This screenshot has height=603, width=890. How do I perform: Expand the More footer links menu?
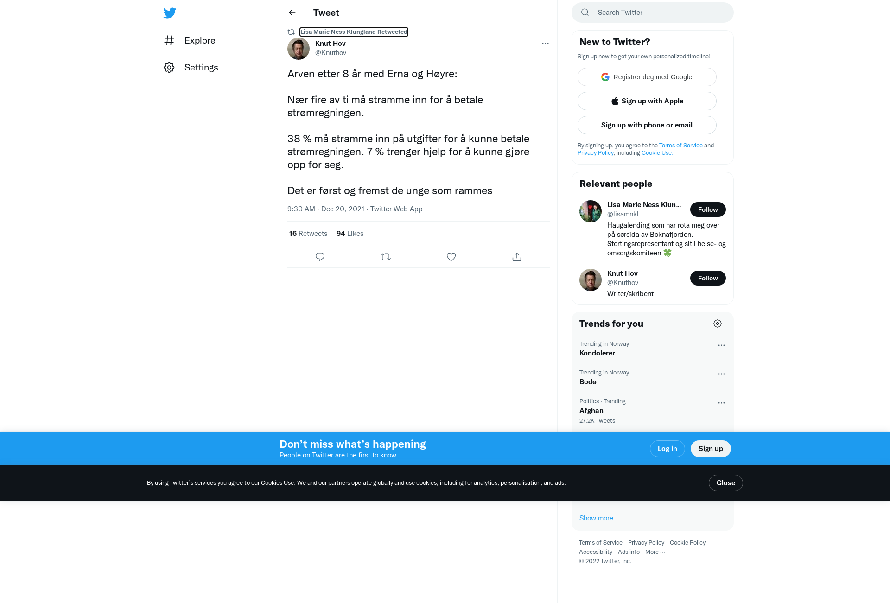[x=655, y=552]
